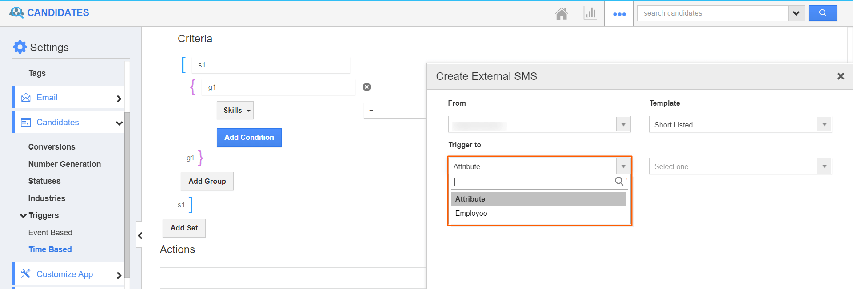This screenshot has width=853, height=289.
Task: Click the Add Condition button
Action: [249, 138]
